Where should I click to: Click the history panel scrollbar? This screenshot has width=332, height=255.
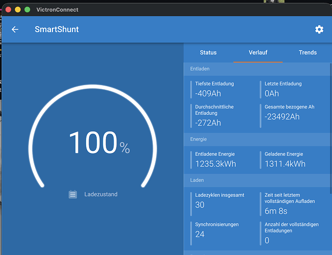(x=331, y=129)
